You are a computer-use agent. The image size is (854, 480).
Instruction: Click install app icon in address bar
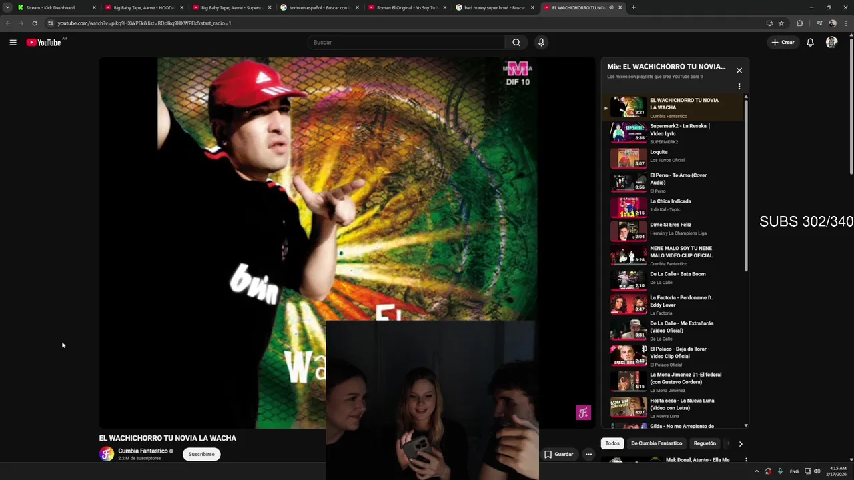tap(769, 23)
